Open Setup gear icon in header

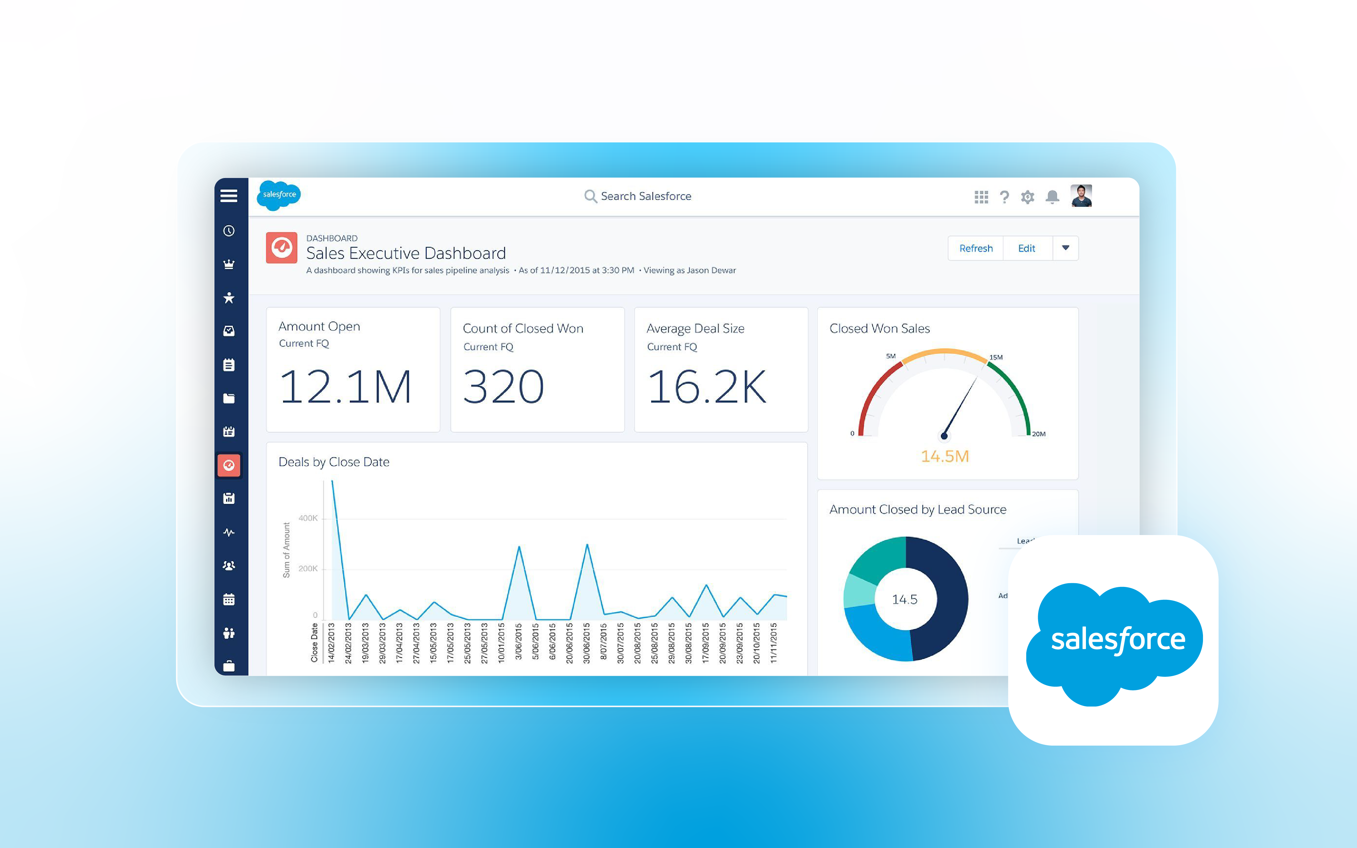[1027, 197]
